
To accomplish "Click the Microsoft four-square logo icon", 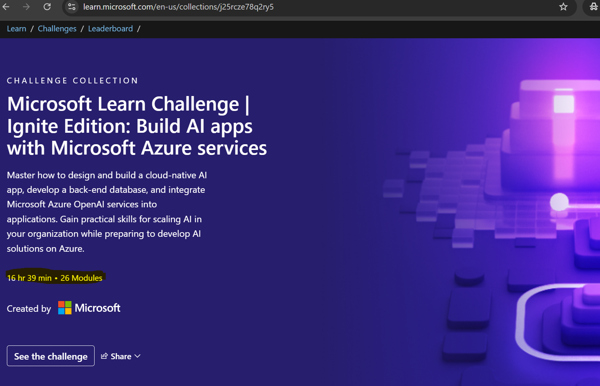I will pos(65,308).
